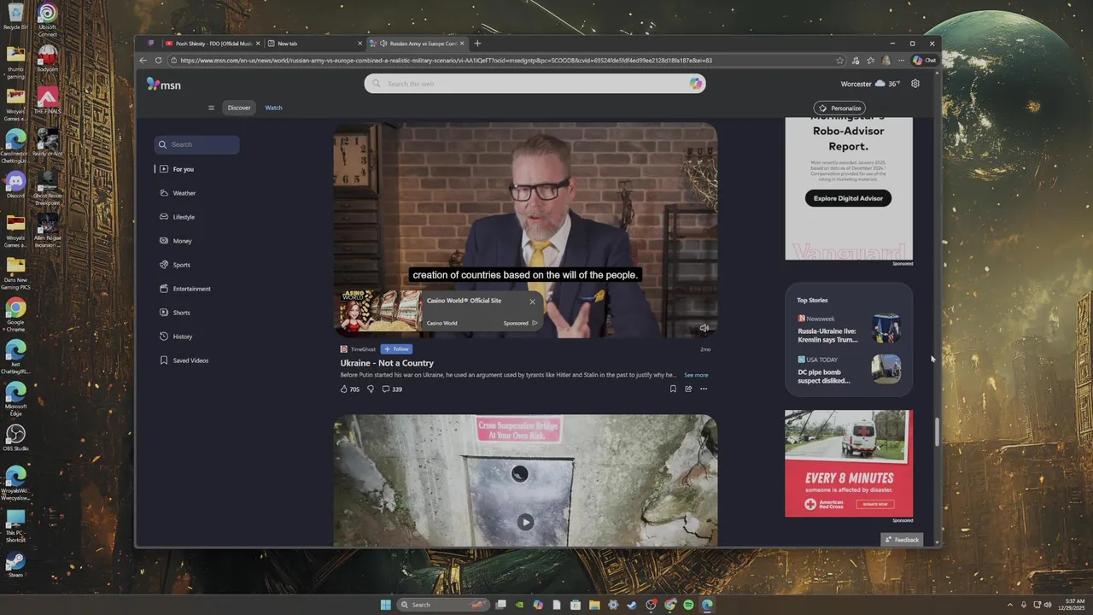Click the sidebar Search box
This screenshot has width=1093, height=615.
click(197, 144)
